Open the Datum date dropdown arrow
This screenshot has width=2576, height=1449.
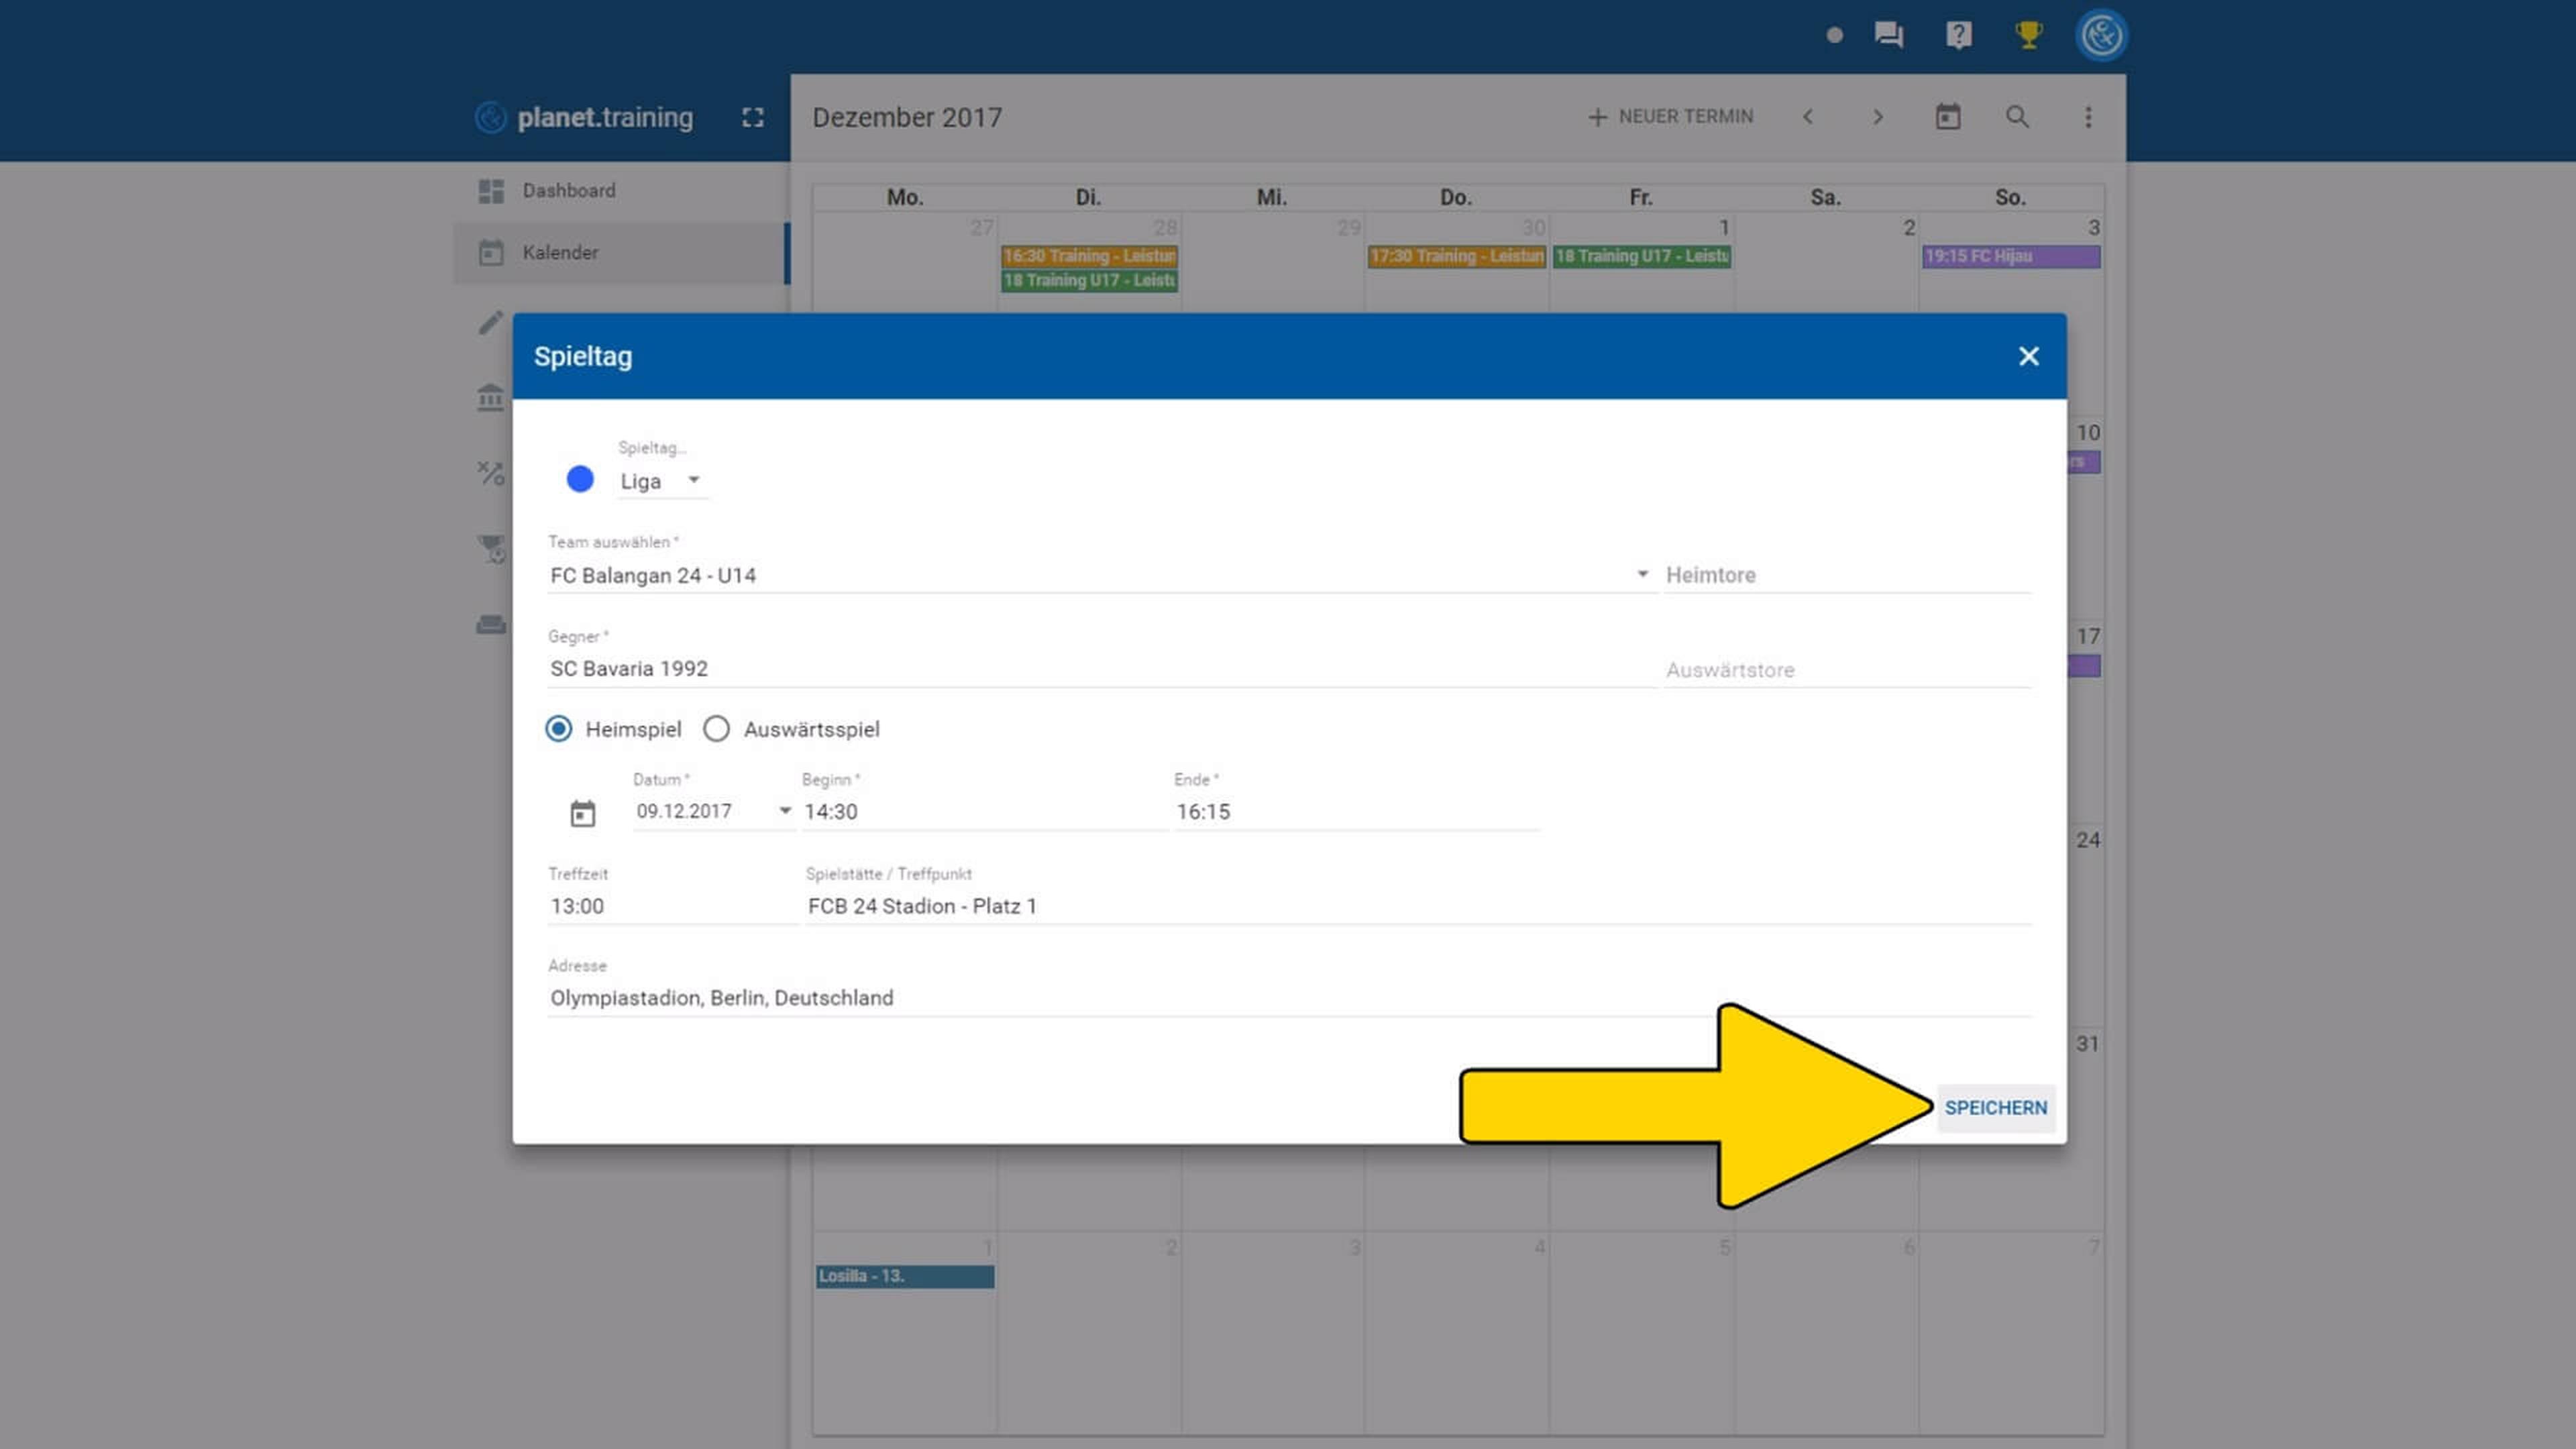785,811
